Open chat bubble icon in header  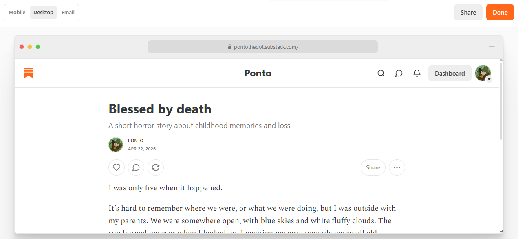[x=399, y=73]
